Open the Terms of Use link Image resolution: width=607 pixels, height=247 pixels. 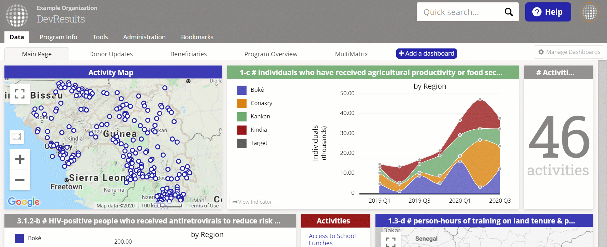point(204,205)
